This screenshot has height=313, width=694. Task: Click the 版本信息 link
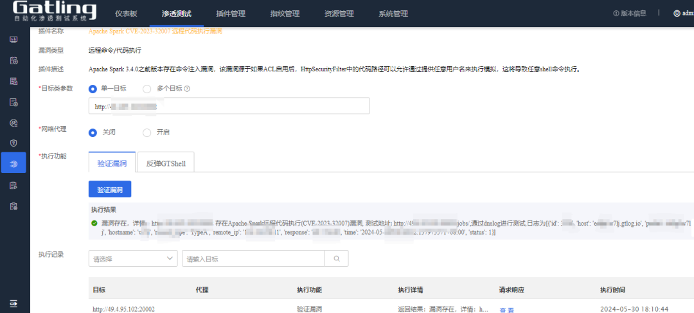(x=629, y=13)
